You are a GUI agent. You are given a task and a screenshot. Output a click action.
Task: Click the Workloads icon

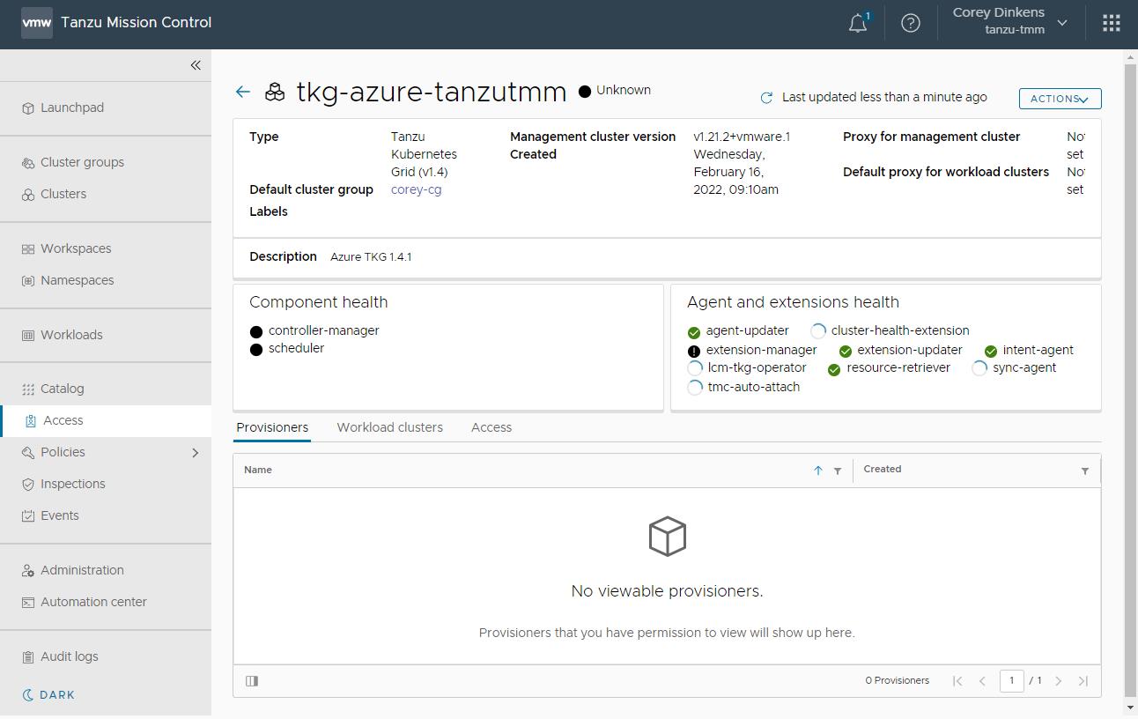[x=28, y=336]
